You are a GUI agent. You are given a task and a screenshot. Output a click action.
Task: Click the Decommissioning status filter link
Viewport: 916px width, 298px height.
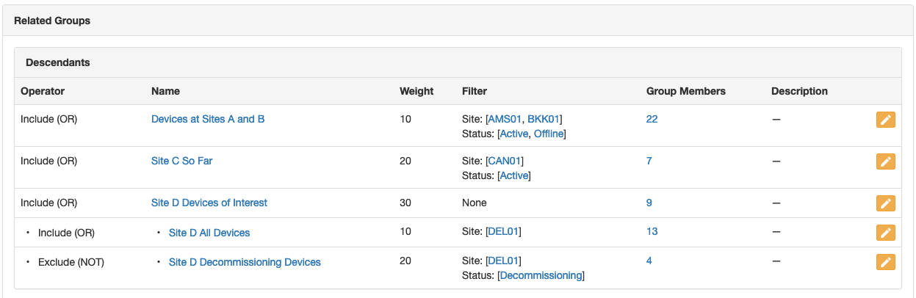tap(541, 276)
